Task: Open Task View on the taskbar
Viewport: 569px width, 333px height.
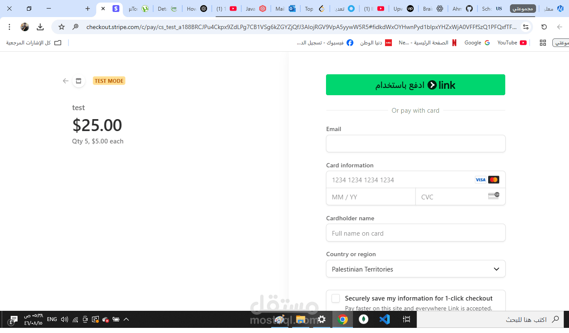Action: (x=406, y=319)
